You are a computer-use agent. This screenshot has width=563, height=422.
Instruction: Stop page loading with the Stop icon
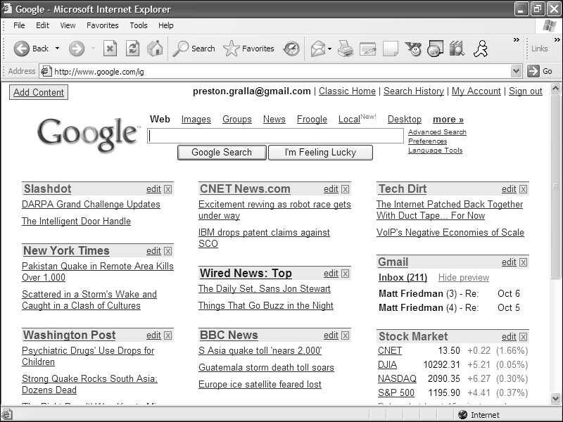[x=110, y=49]
